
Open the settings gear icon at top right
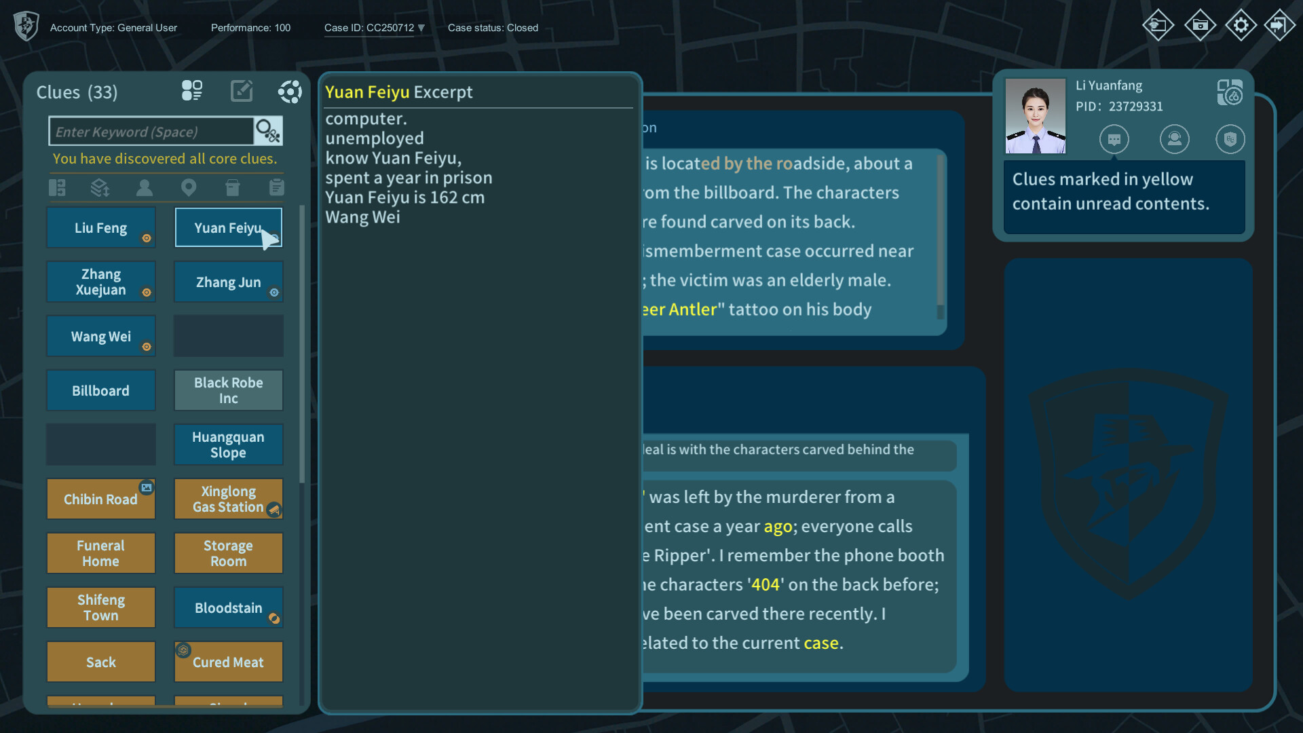(1241, 25)
